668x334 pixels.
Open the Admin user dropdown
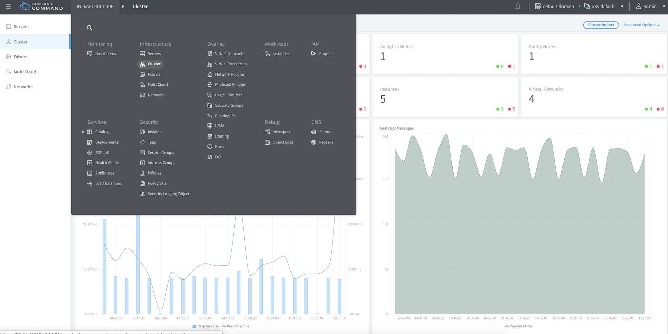coord(650,7)
